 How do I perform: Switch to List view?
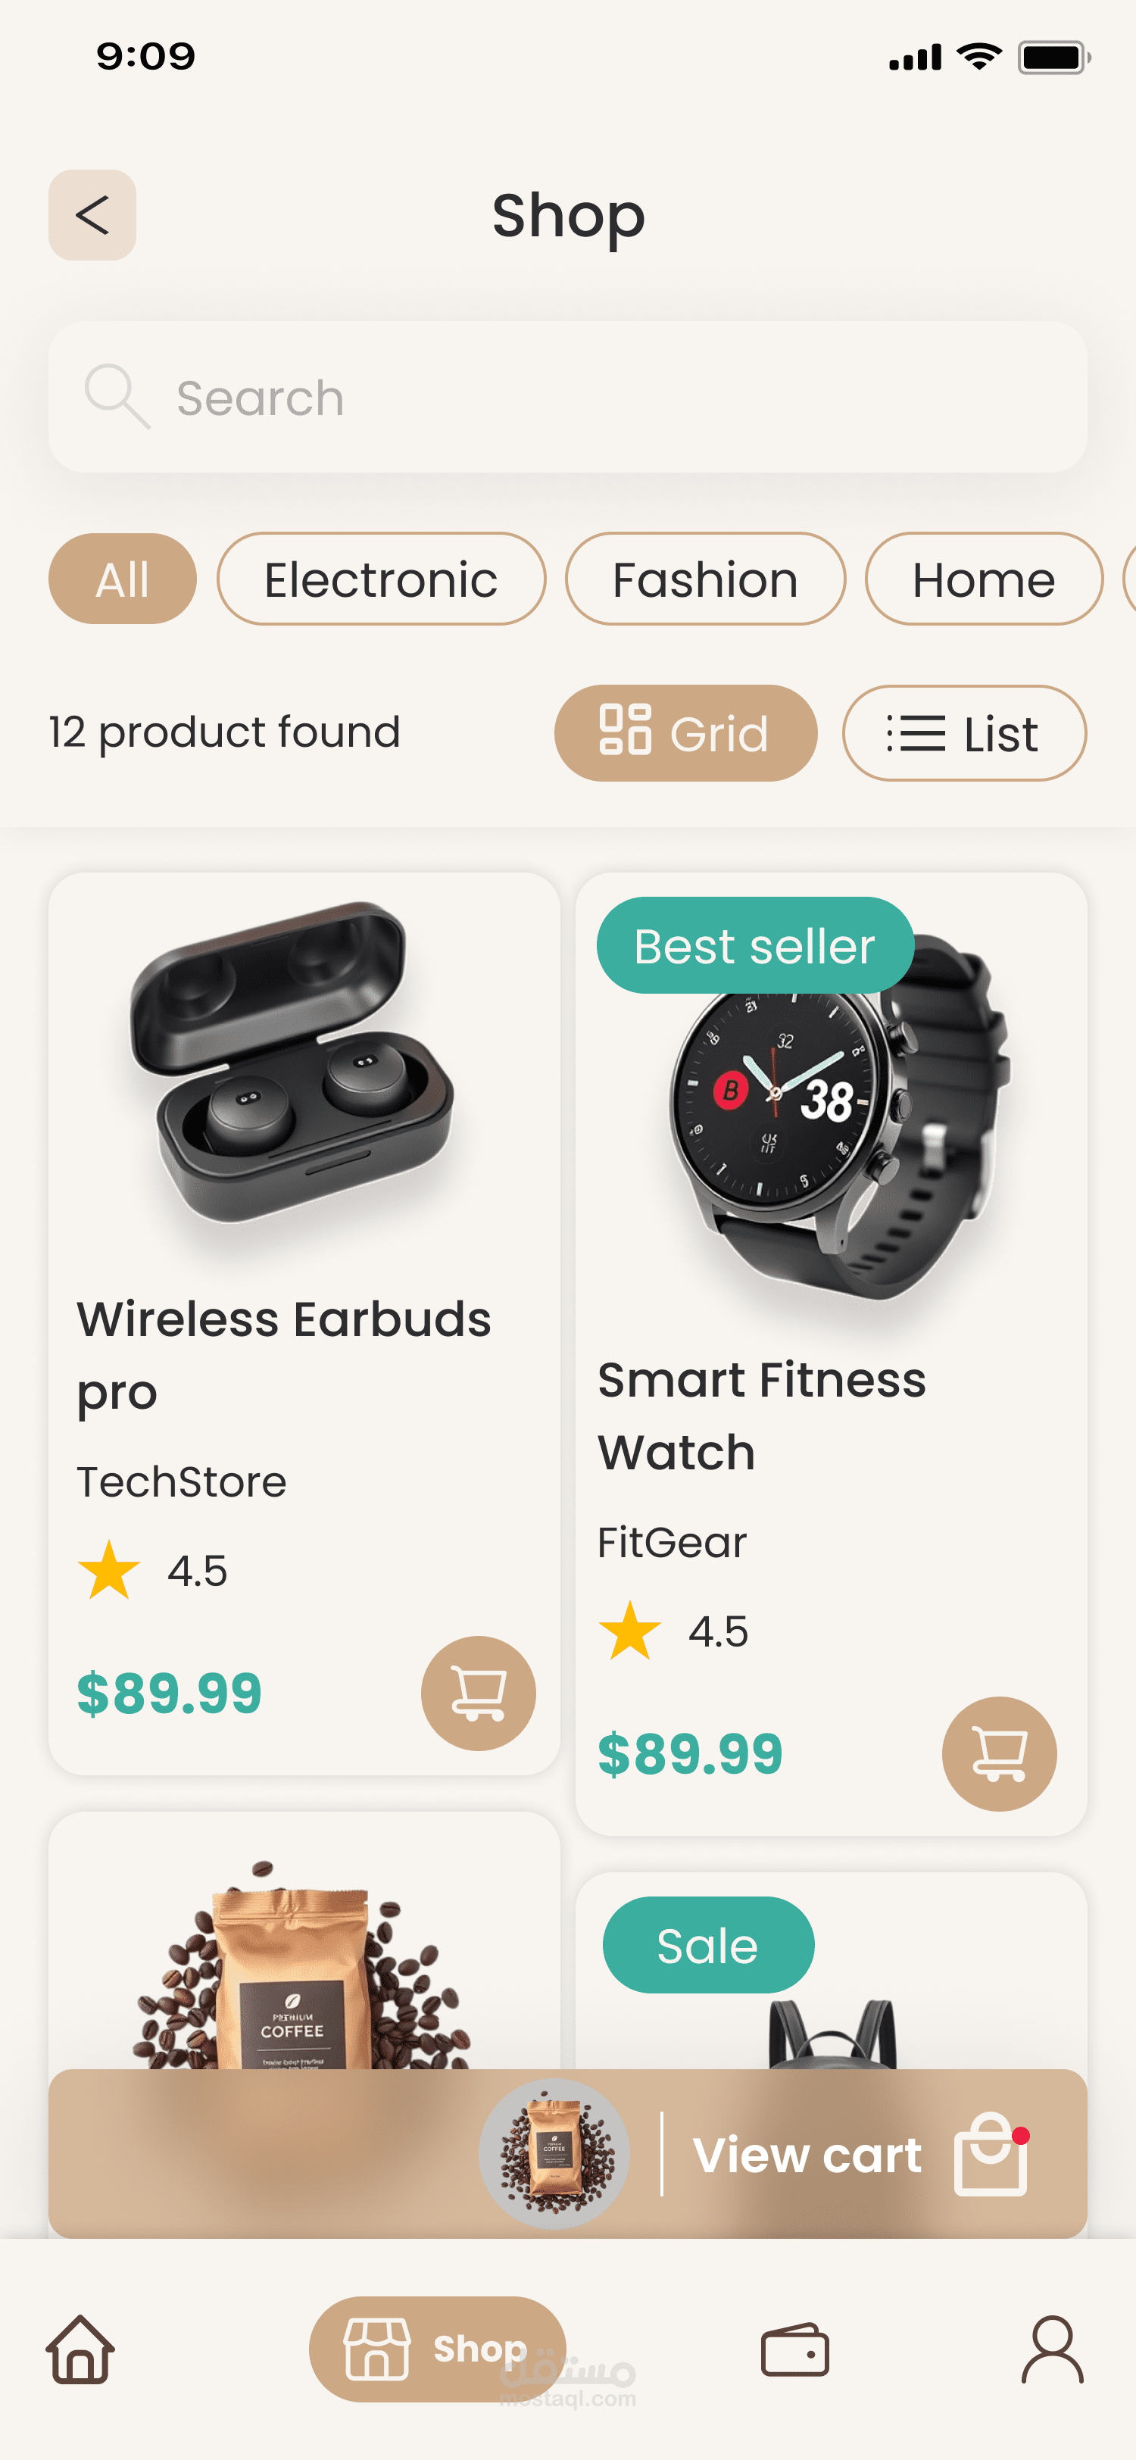pyautogui.click(x=964, y=733)
